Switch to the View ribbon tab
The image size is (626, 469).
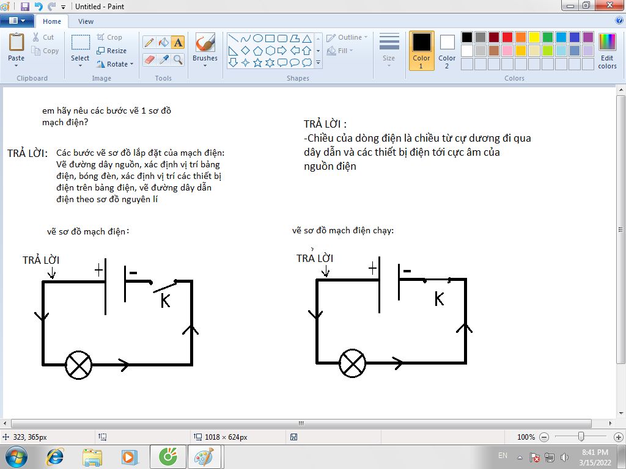(86, 21)
